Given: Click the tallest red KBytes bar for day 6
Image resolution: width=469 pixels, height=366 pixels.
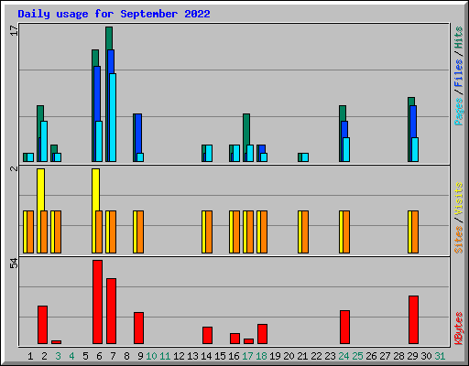Looking at the screenshot, I should [x=97, y=302].
